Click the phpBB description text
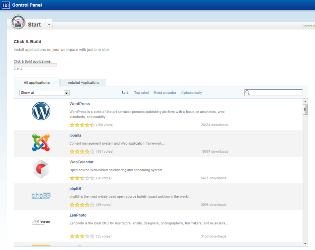The image size is (315, 250). [130, 196]
